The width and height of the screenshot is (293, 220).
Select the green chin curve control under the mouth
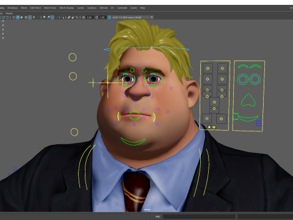coord(133,142)
